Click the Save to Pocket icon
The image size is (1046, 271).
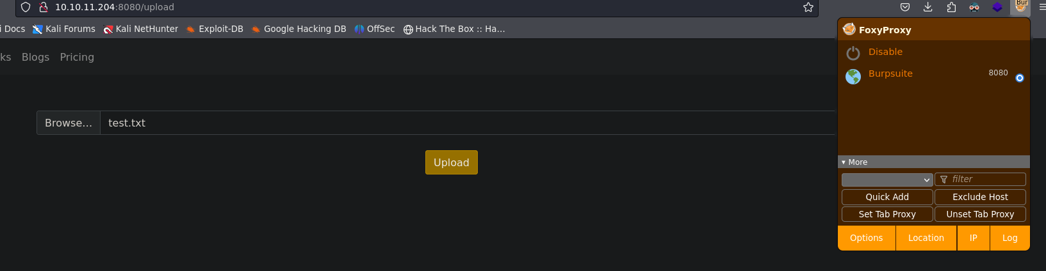[x=905, y=7]
